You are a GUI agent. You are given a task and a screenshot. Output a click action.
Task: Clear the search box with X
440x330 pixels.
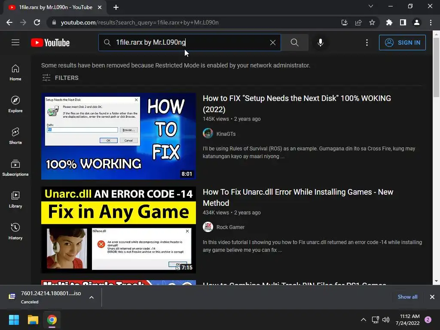pos(273,43)
